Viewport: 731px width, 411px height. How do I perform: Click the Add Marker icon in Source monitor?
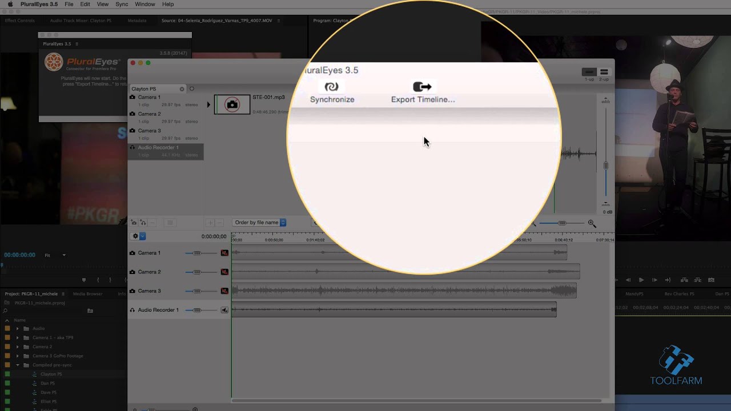(84, 280)
